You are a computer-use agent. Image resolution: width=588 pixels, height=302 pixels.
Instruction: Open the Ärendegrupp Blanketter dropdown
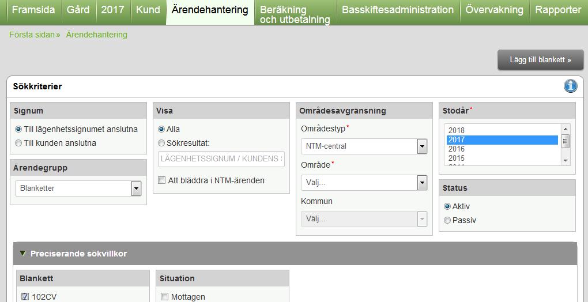[78, 188]
